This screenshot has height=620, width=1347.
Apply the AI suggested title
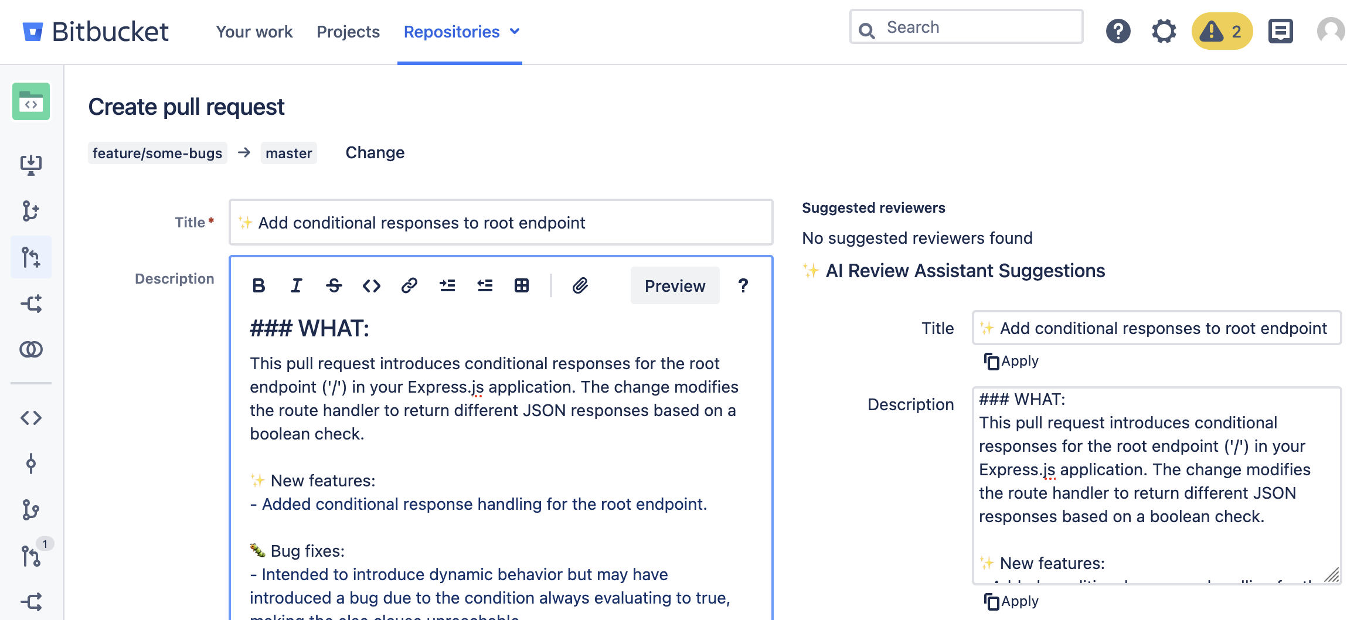point(1011,361)
